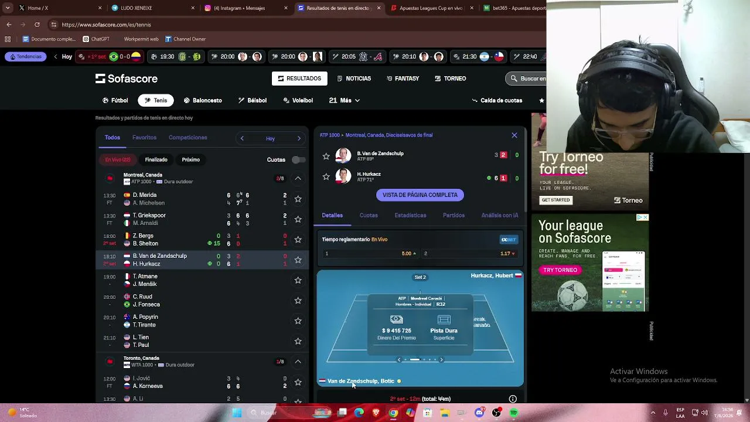
Task: Collapse the Montreal, Canada tournament group
Action: [298, 178]
